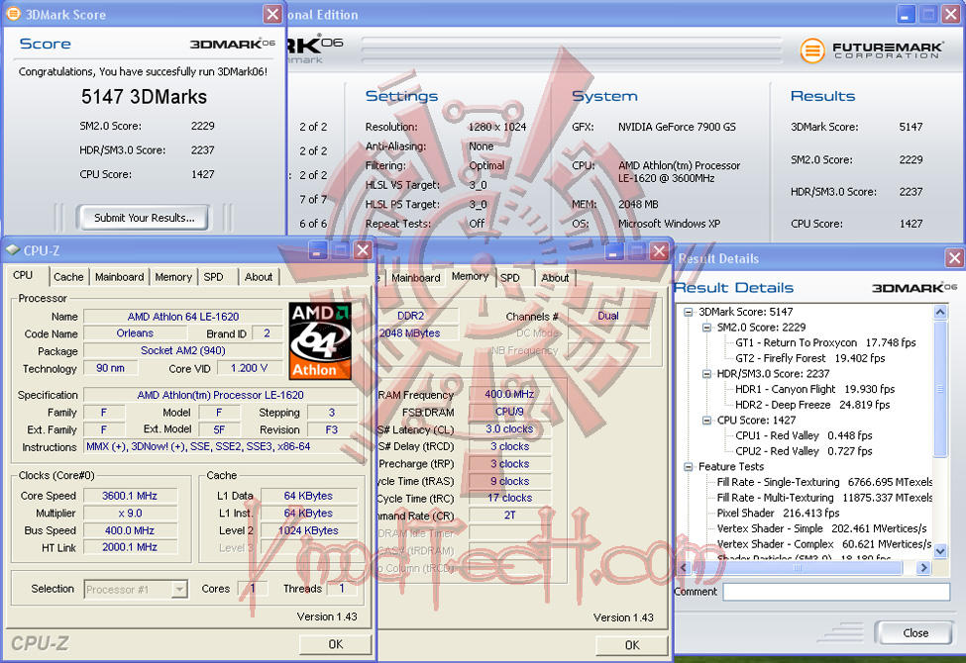The width and height of the screenshot is (966, 663).
Task: Click Close in Result Details window
Action: [915, 633]
